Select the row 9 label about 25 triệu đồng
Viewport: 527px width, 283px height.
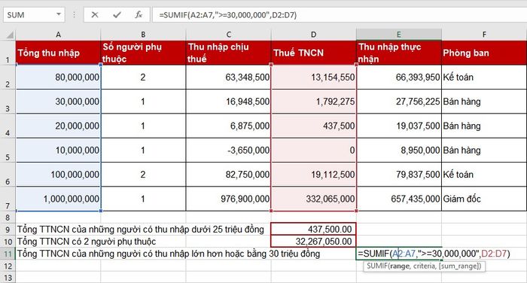point(141,230)
